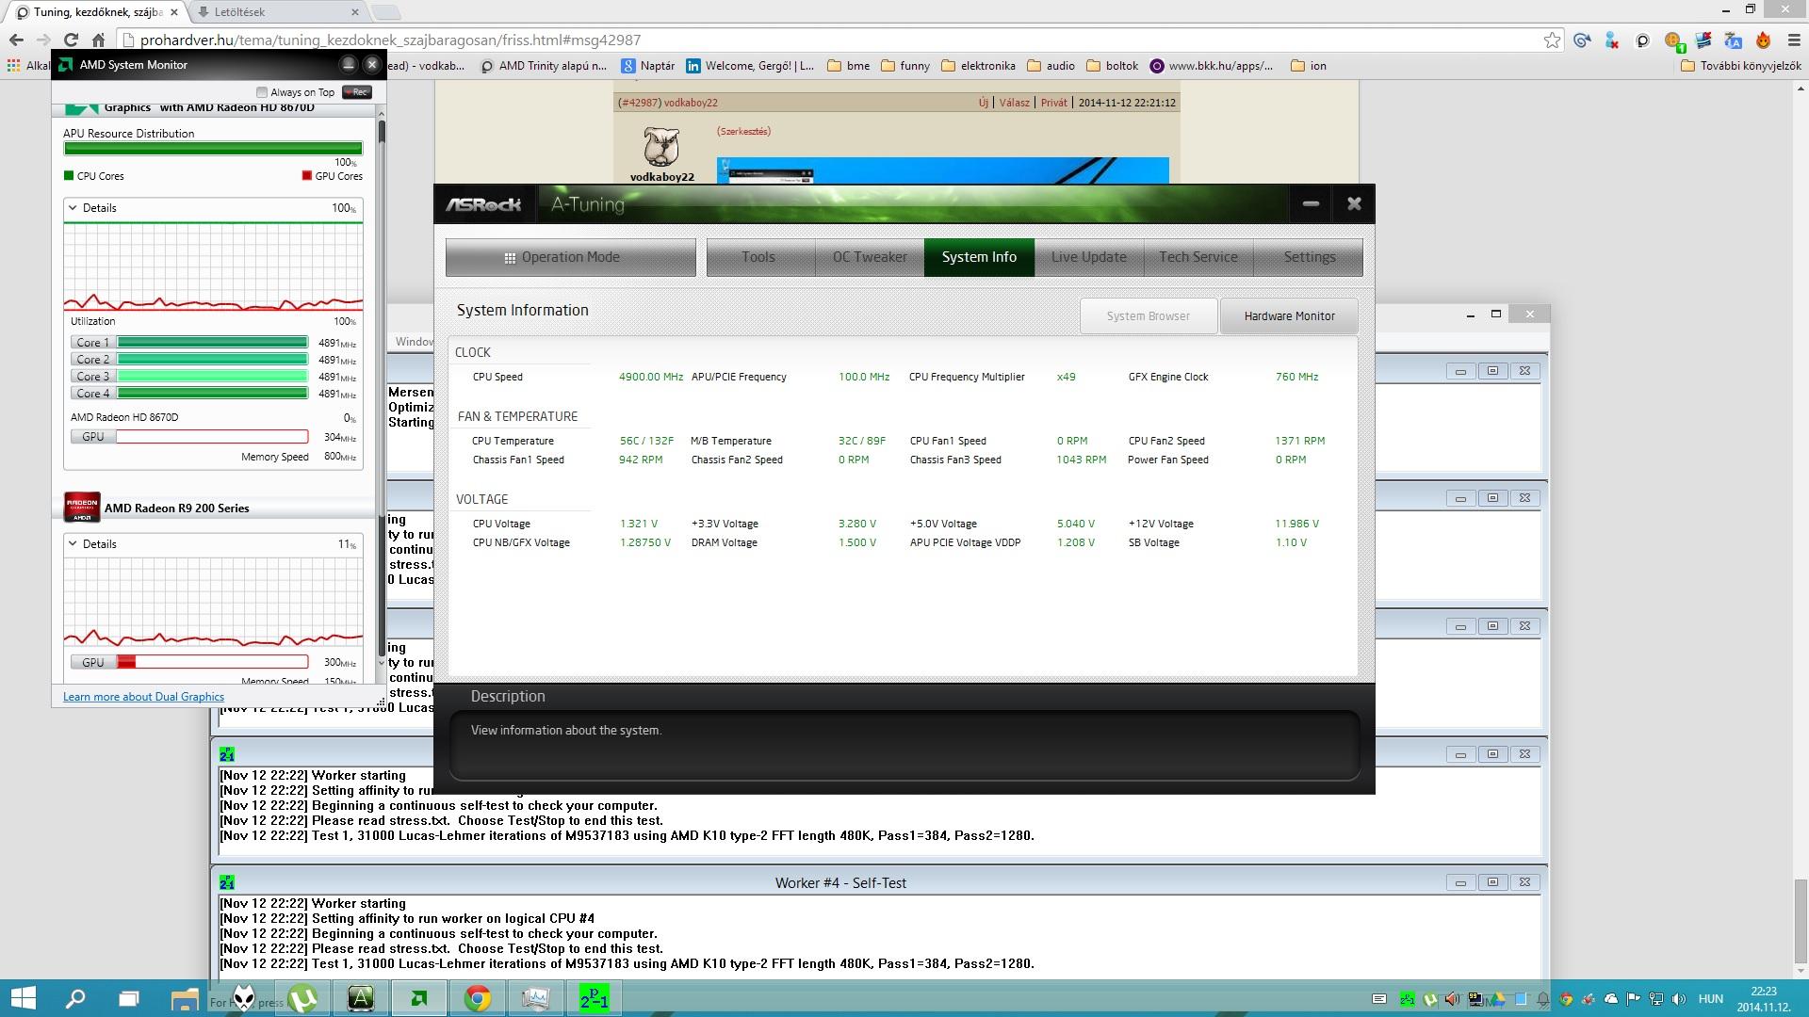Open the További könyvjelzők folder
The width and height of the screenshot is (1809, 1017).
click(1741, 66)
